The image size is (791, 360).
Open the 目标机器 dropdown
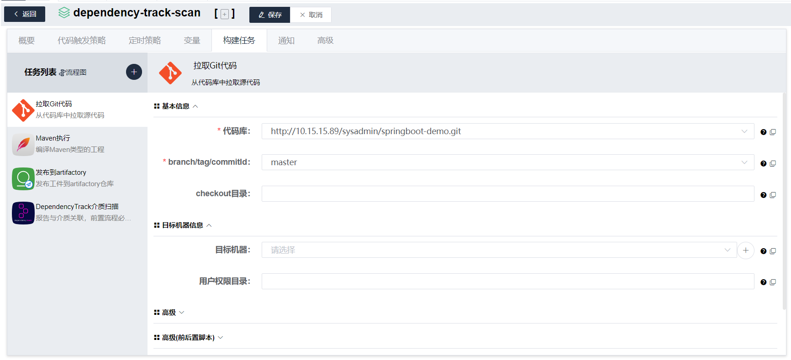coord(499,250)
